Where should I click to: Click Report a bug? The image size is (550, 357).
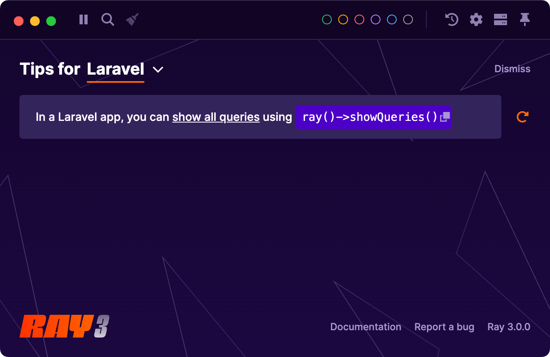(444, 327)
